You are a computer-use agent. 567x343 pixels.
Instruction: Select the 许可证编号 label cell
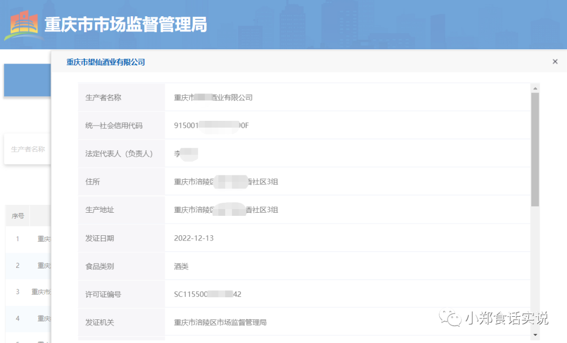pyautogui.click(x=121, y=295)
